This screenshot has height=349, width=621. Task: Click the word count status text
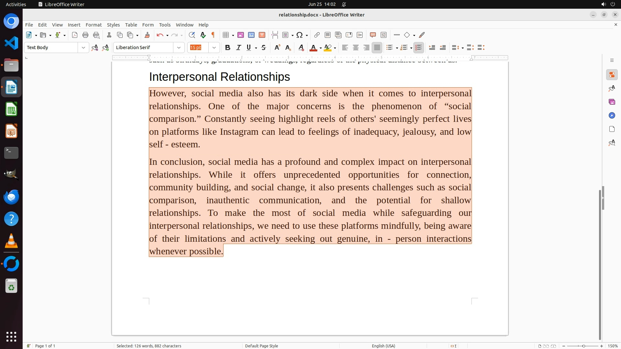pyautogui.click(x=149, y=346)
